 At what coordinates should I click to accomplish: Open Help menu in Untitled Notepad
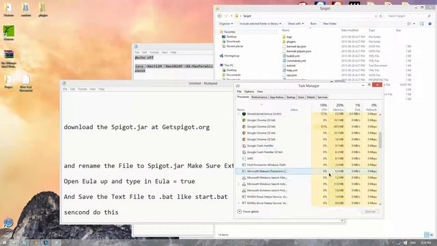[102, 89]
